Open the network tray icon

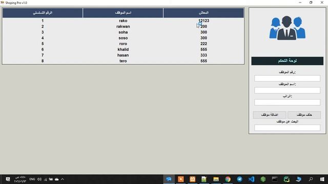(x=46, y=179)
